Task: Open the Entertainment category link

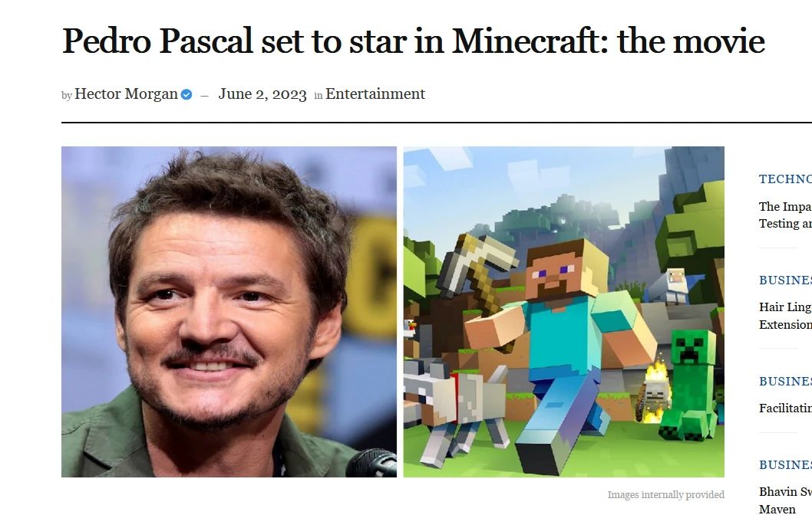Action: [x=375, y=94]
